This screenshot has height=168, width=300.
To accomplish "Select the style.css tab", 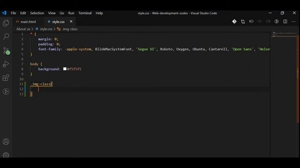I will click(x=58, y=22).
